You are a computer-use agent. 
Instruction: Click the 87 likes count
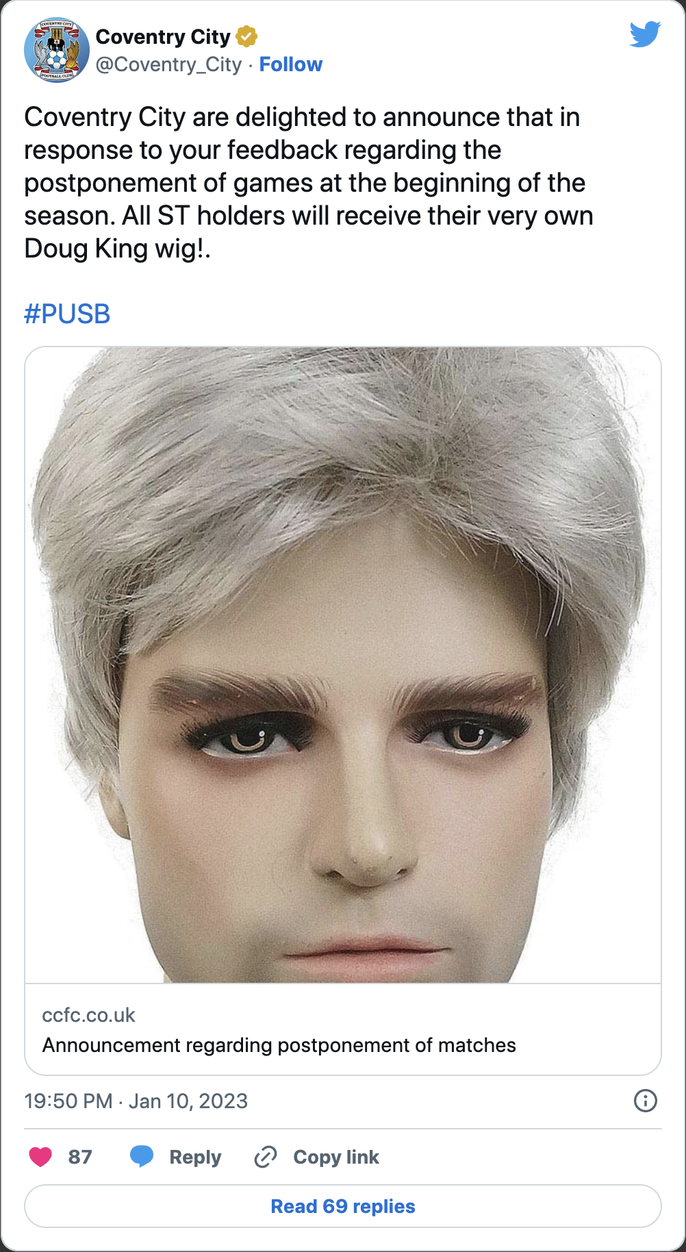[x=80, y=1157]
